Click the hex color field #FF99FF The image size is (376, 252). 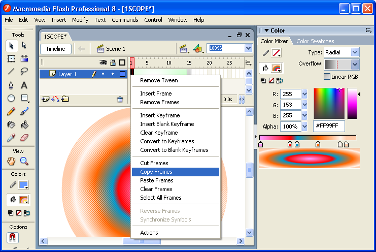point(328,126)
